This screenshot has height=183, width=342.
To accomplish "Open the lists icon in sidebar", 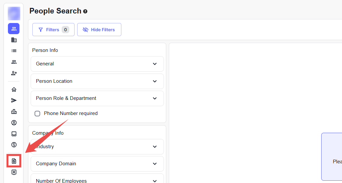I will (14, 51).
